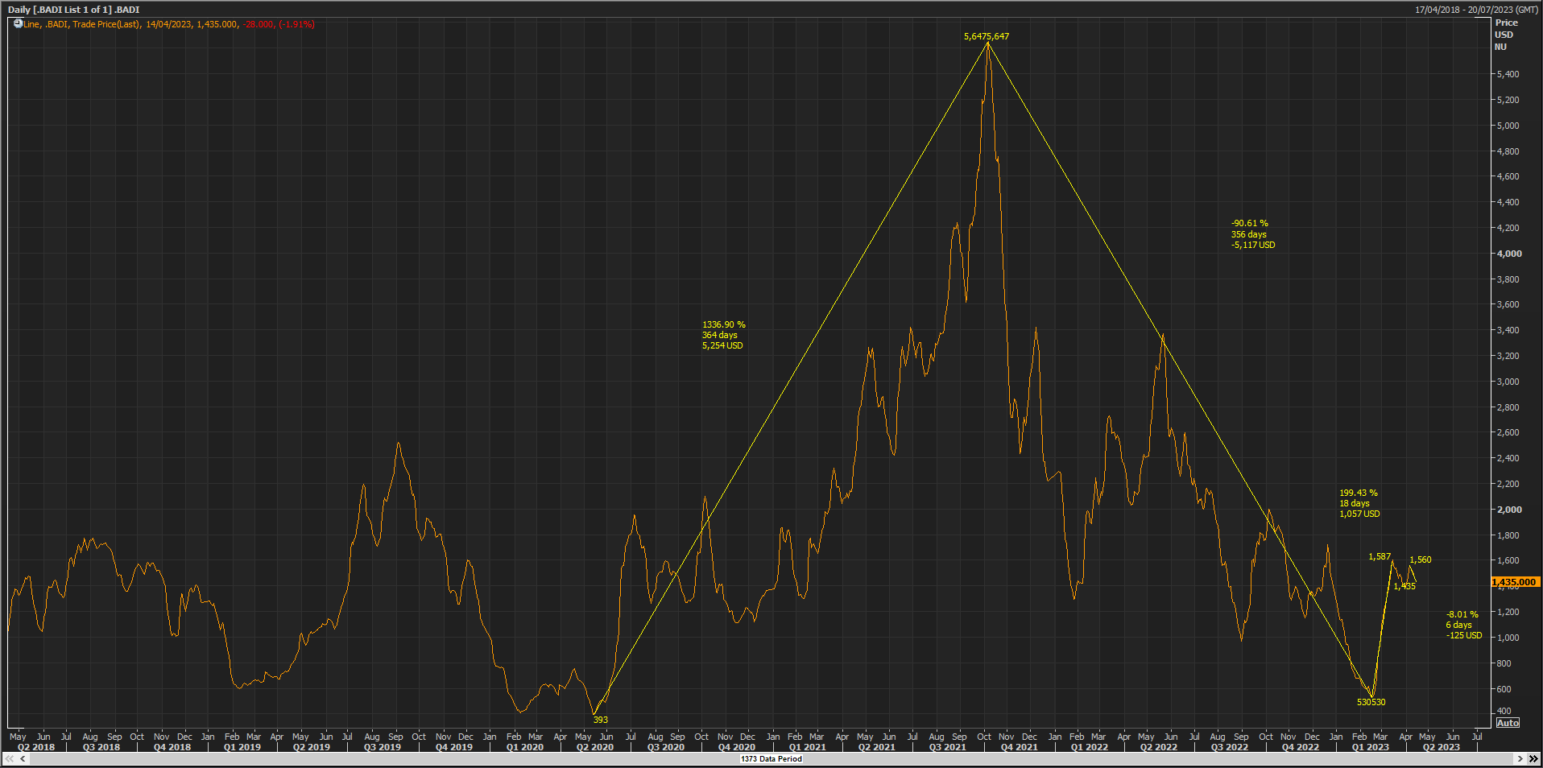Click the Q2 2018 quarter label
Screen dimensions: 1543x768
click(36, 747)
